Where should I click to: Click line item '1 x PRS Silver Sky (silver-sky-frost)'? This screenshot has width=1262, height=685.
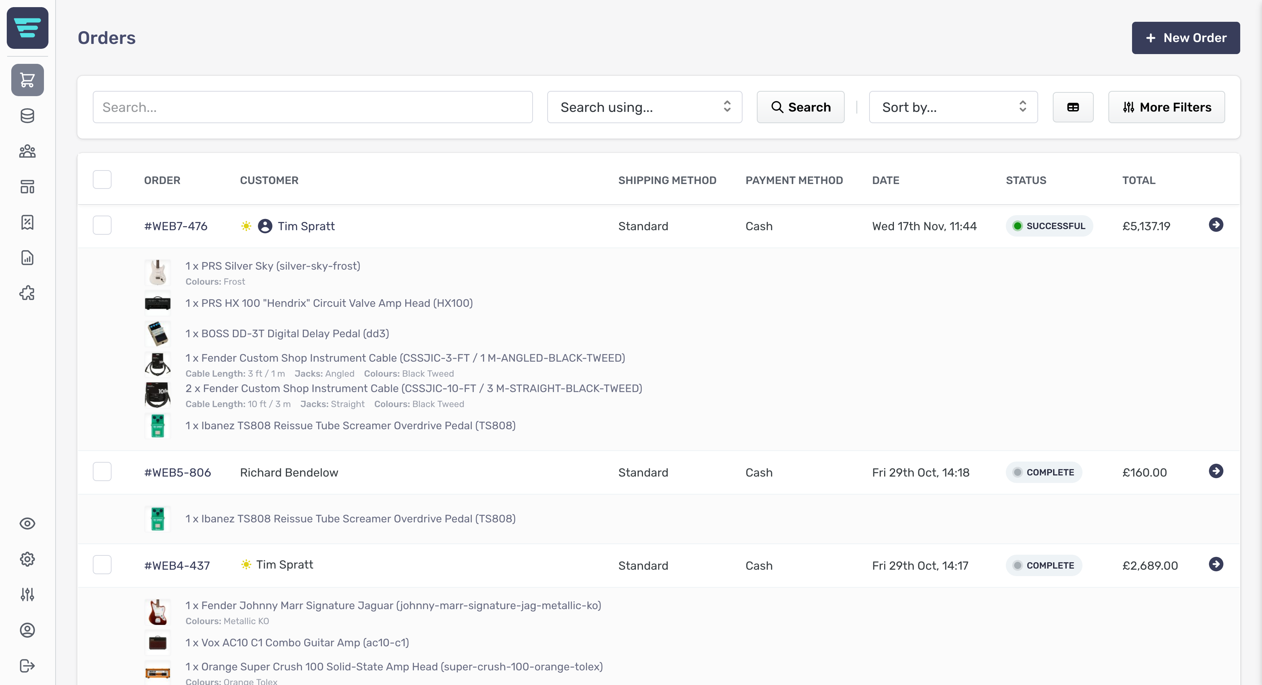click(x=273, y=266)
